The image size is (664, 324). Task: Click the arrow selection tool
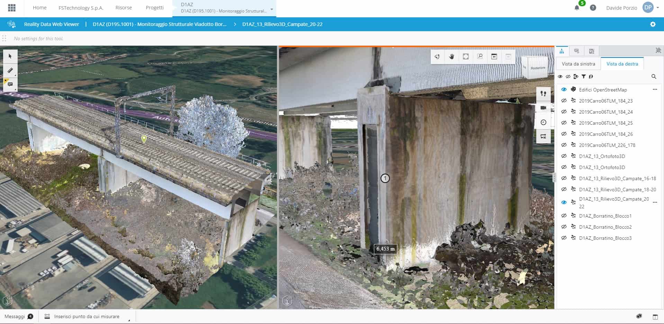click(10, 56)
